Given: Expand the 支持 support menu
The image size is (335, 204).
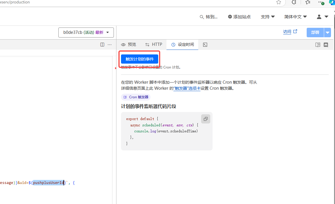Looking at the screenshot, I should pyautogui.click(x=267, y=17).
